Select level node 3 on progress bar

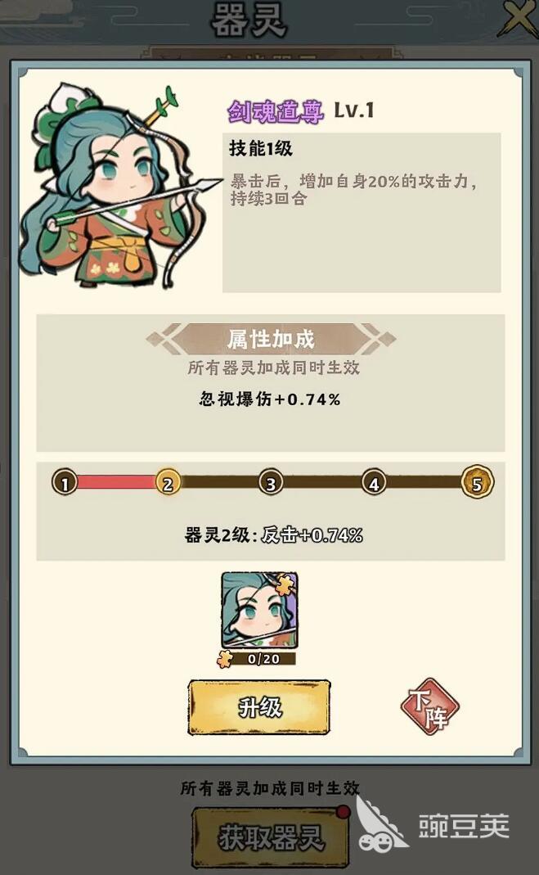(x=271, y=483)
